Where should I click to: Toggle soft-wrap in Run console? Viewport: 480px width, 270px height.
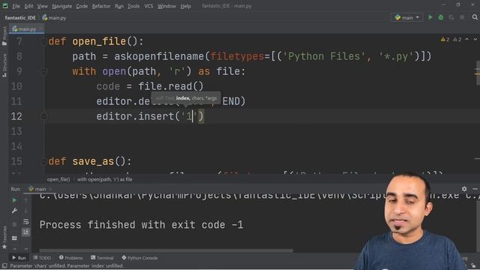click(x=26, y=222)
